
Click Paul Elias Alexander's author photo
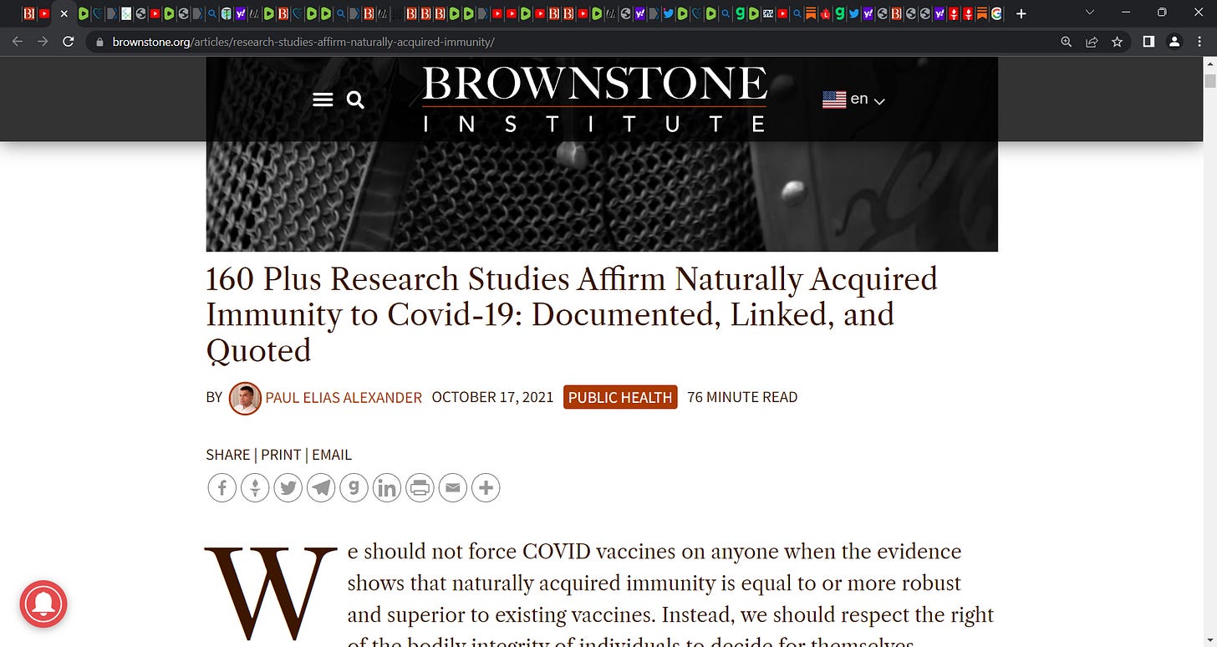click(245, 398)
